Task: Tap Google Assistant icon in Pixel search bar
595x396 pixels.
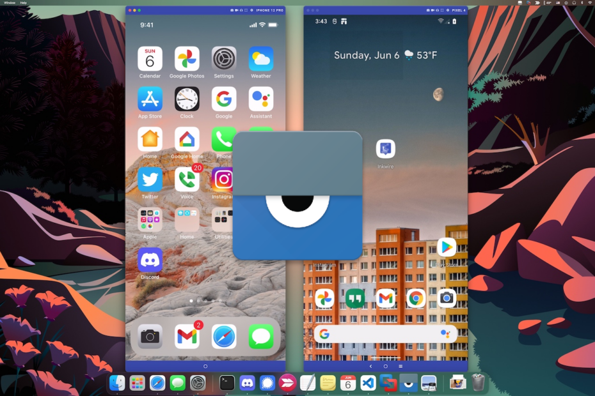Action: coord(445,334)
